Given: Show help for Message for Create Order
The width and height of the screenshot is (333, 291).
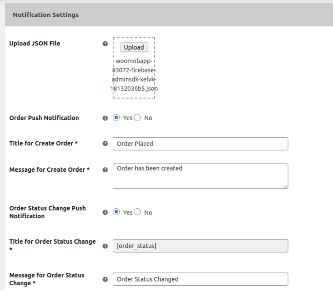Looking at the screenshot, I should [x=105, y=170].
